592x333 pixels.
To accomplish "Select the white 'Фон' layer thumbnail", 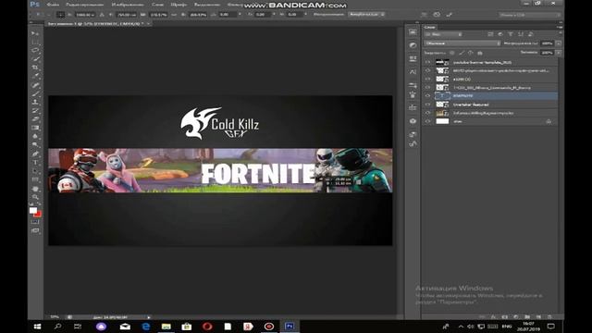I will pos(442,121).
